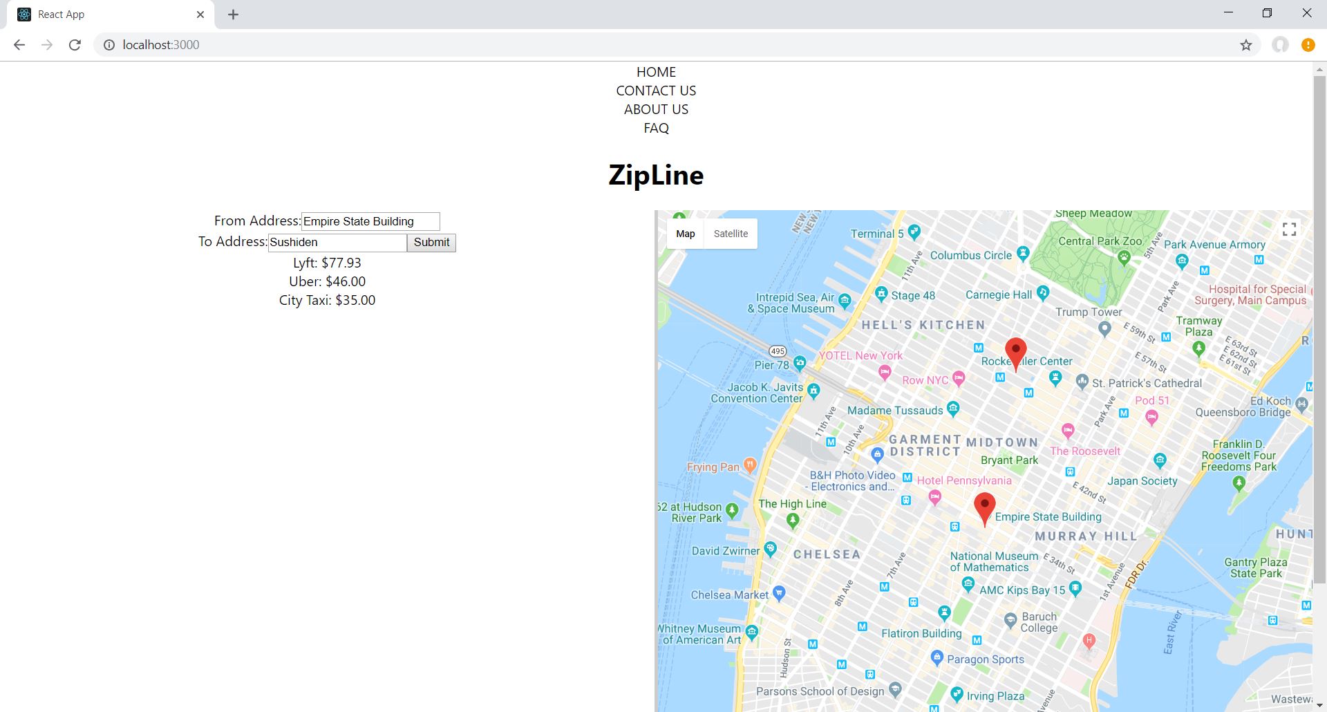The width and height of the screenshot is (1327, 712).
Task: Focus the To Address input field
Action: (337, 243)
